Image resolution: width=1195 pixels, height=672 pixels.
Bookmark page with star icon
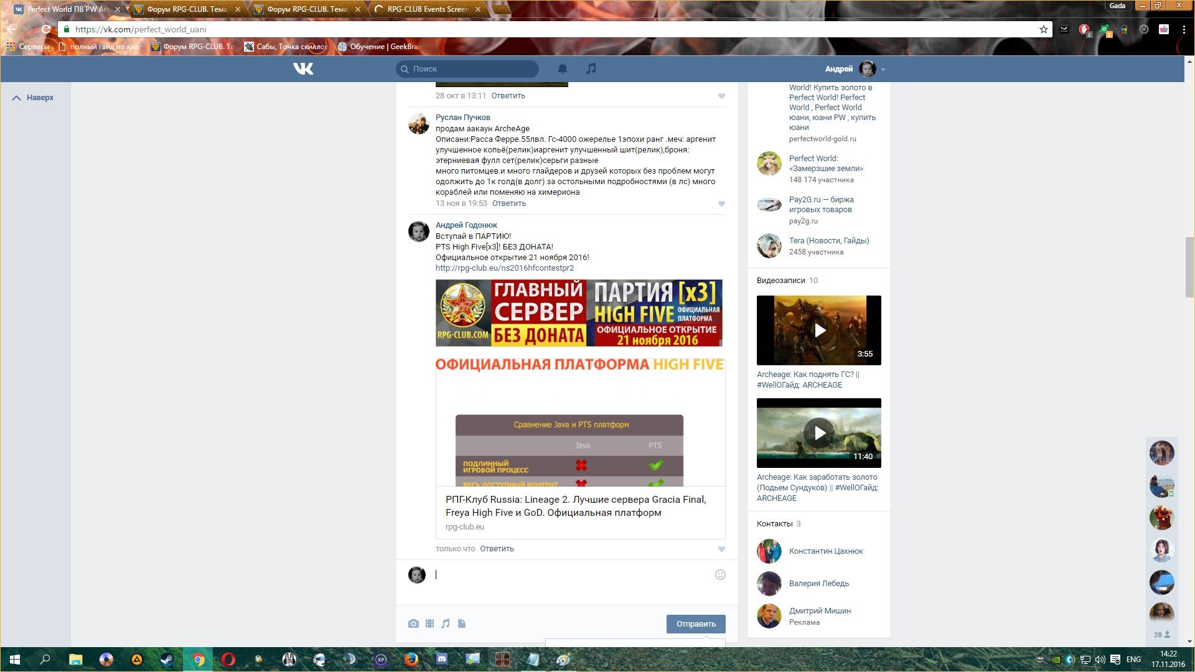pos(1044,29)
